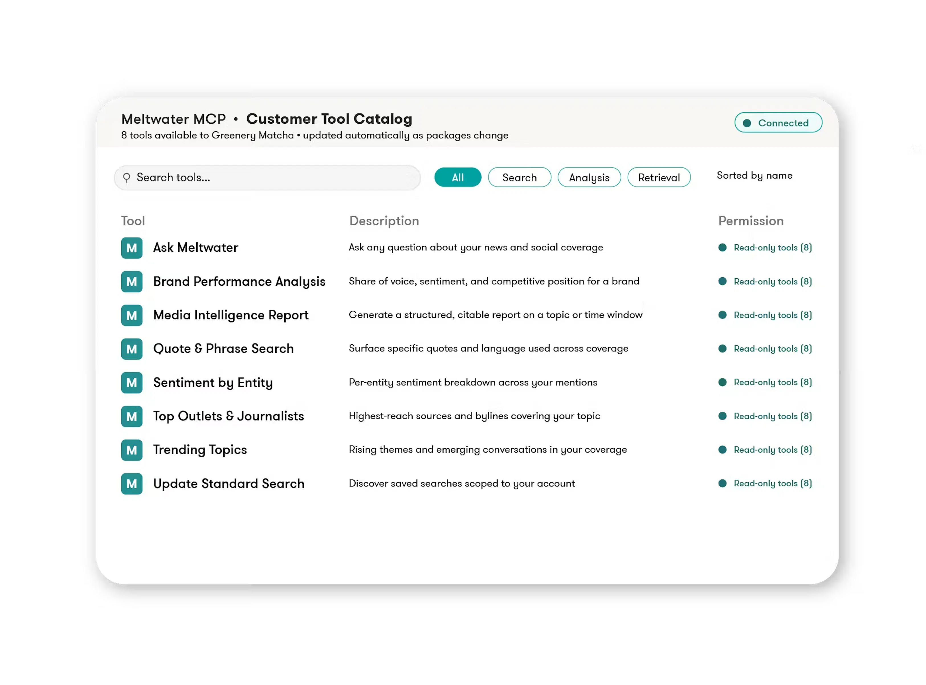
Task: Click Read-only tools (8) for Top Outlets & Journalists
Action: tap(773, 416)
